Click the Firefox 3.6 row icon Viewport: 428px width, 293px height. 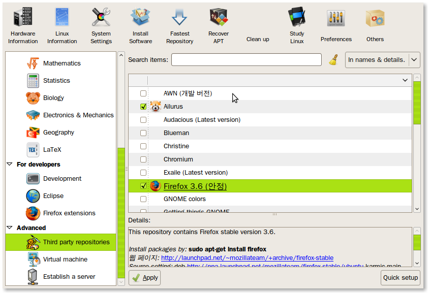tap(156, 186)
